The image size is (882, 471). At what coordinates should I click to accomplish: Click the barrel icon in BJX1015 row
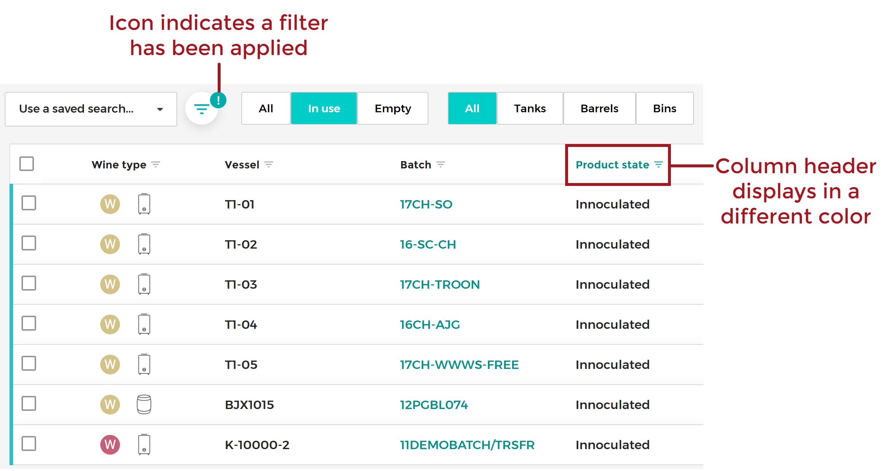pos(144,404)
